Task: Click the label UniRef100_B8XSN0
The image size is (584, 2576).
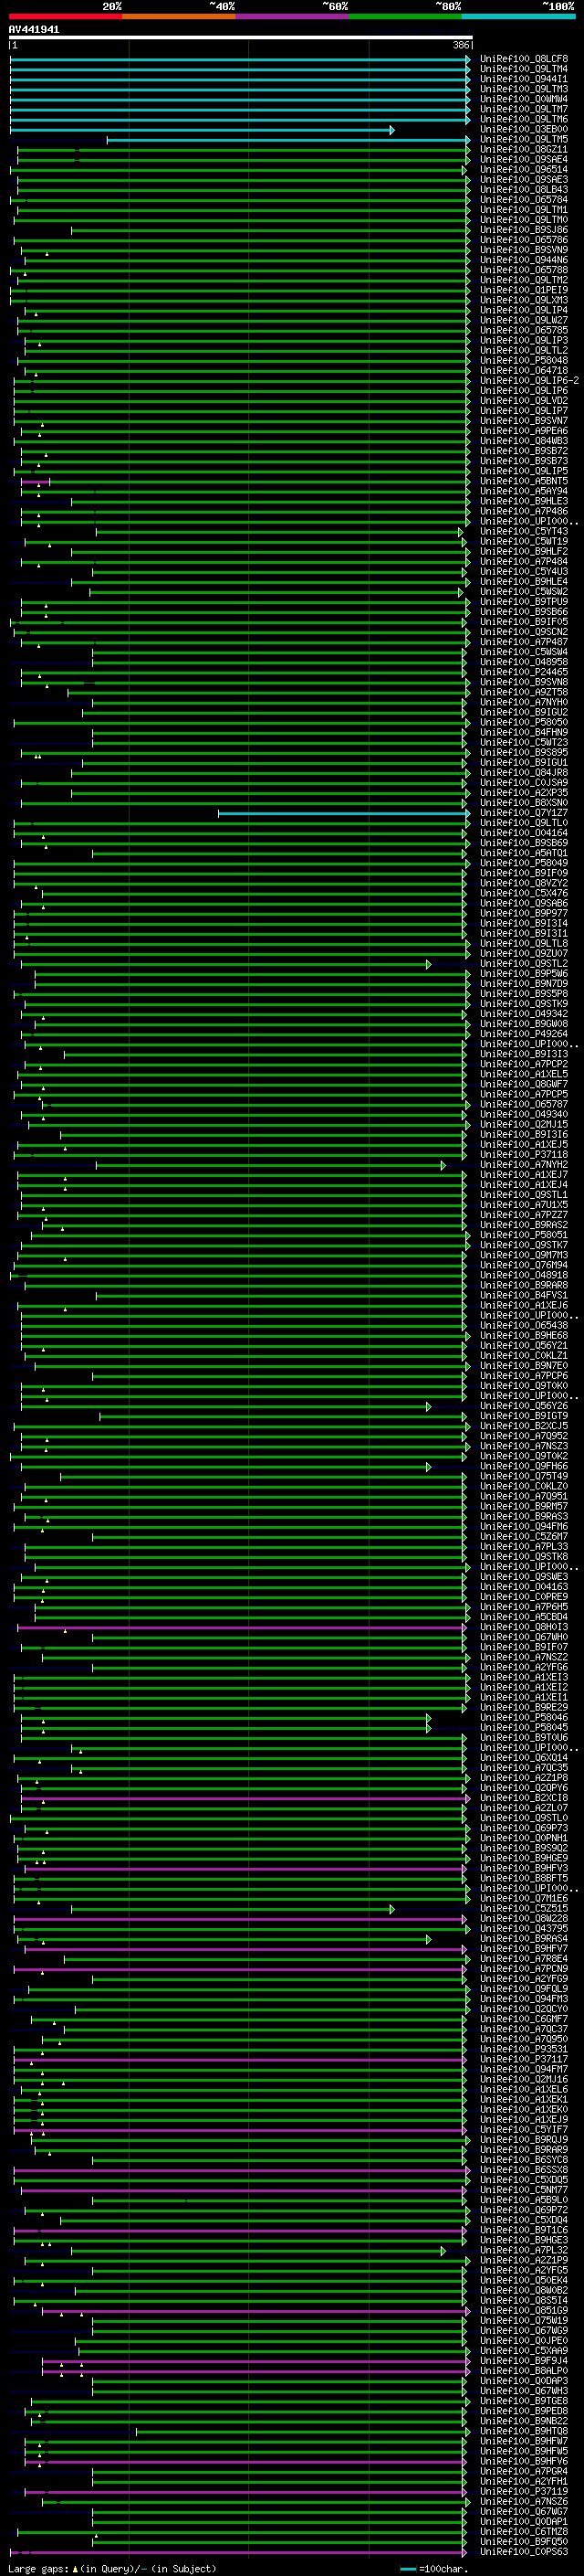Action: click(523, 803)
